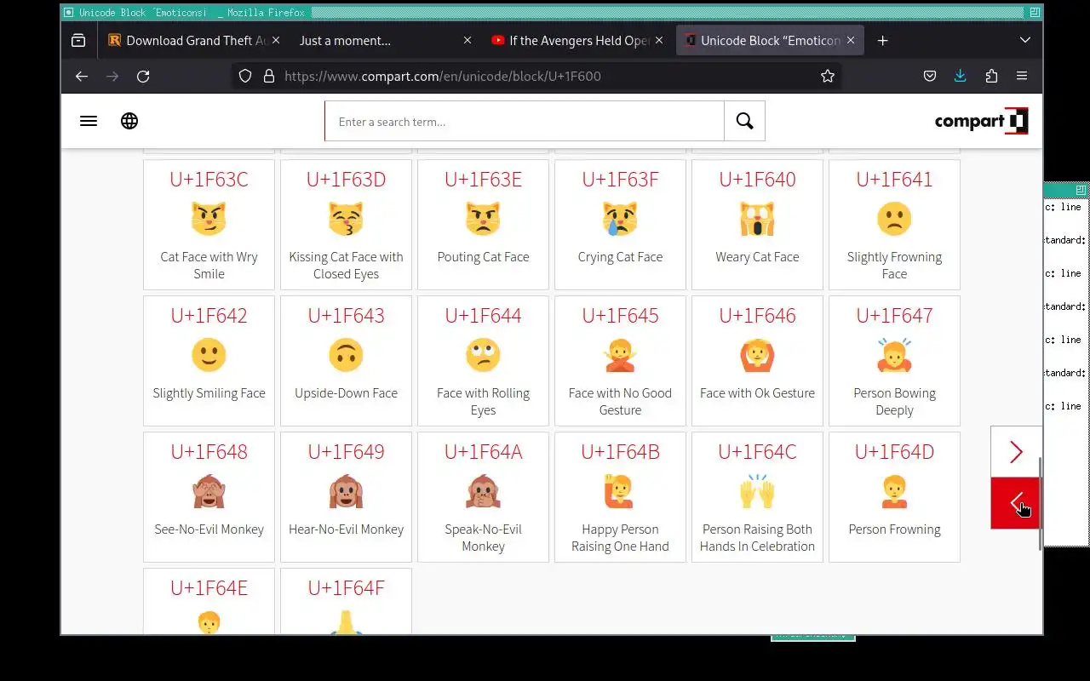
Task: Click Happy Person Raising One Hand emoji
Action: pos(620,491)
